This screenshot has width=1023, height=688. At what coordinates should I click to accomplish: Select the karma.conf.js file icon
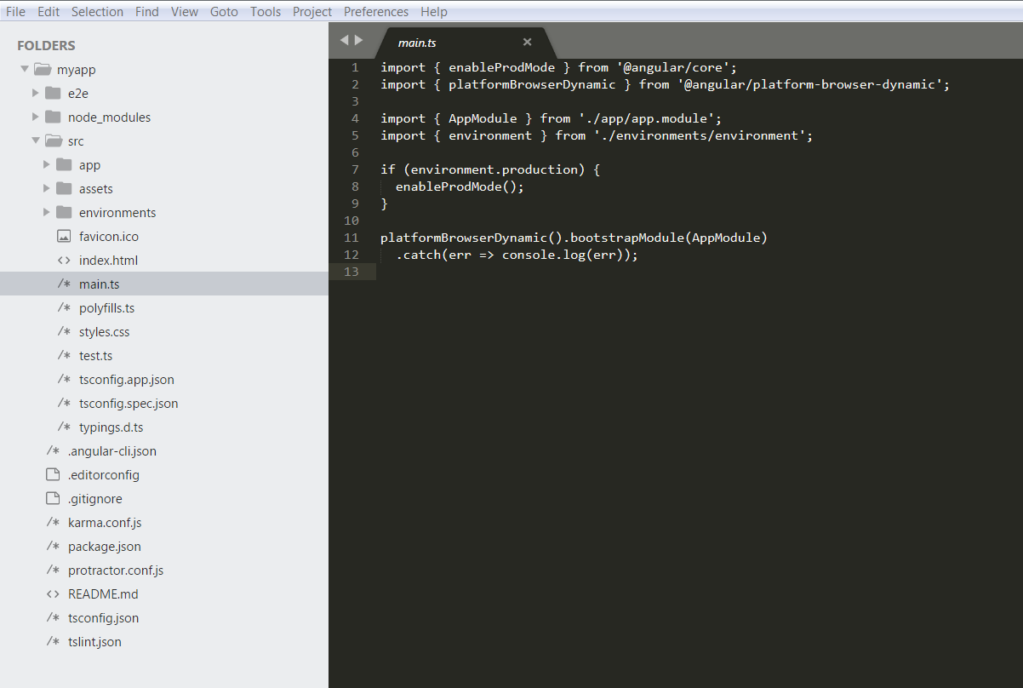click(x=53, y=522)
